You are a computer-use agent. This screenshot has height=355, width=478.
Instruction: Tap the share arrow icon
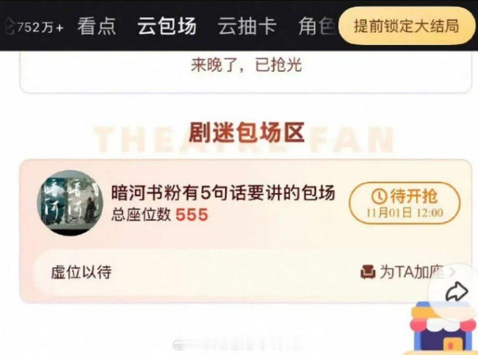coord(457,292)
